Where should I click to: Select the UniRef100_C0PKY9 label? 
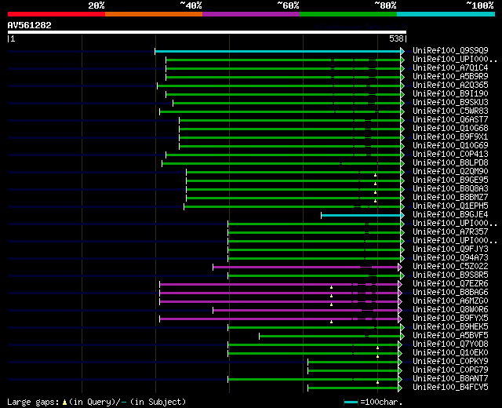(450, 362)
